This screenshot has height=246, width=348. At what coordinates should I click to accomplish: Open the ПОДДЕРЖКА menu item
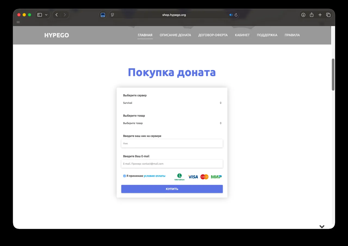coord(267,35)
